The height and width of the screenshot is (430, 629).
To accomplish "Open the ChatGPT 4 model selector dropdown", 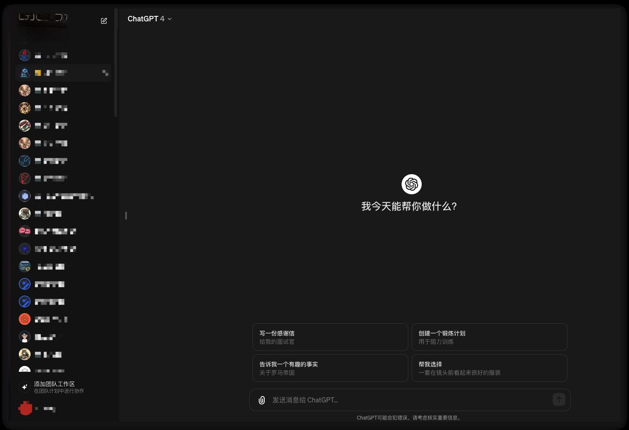I will (150, 19).
